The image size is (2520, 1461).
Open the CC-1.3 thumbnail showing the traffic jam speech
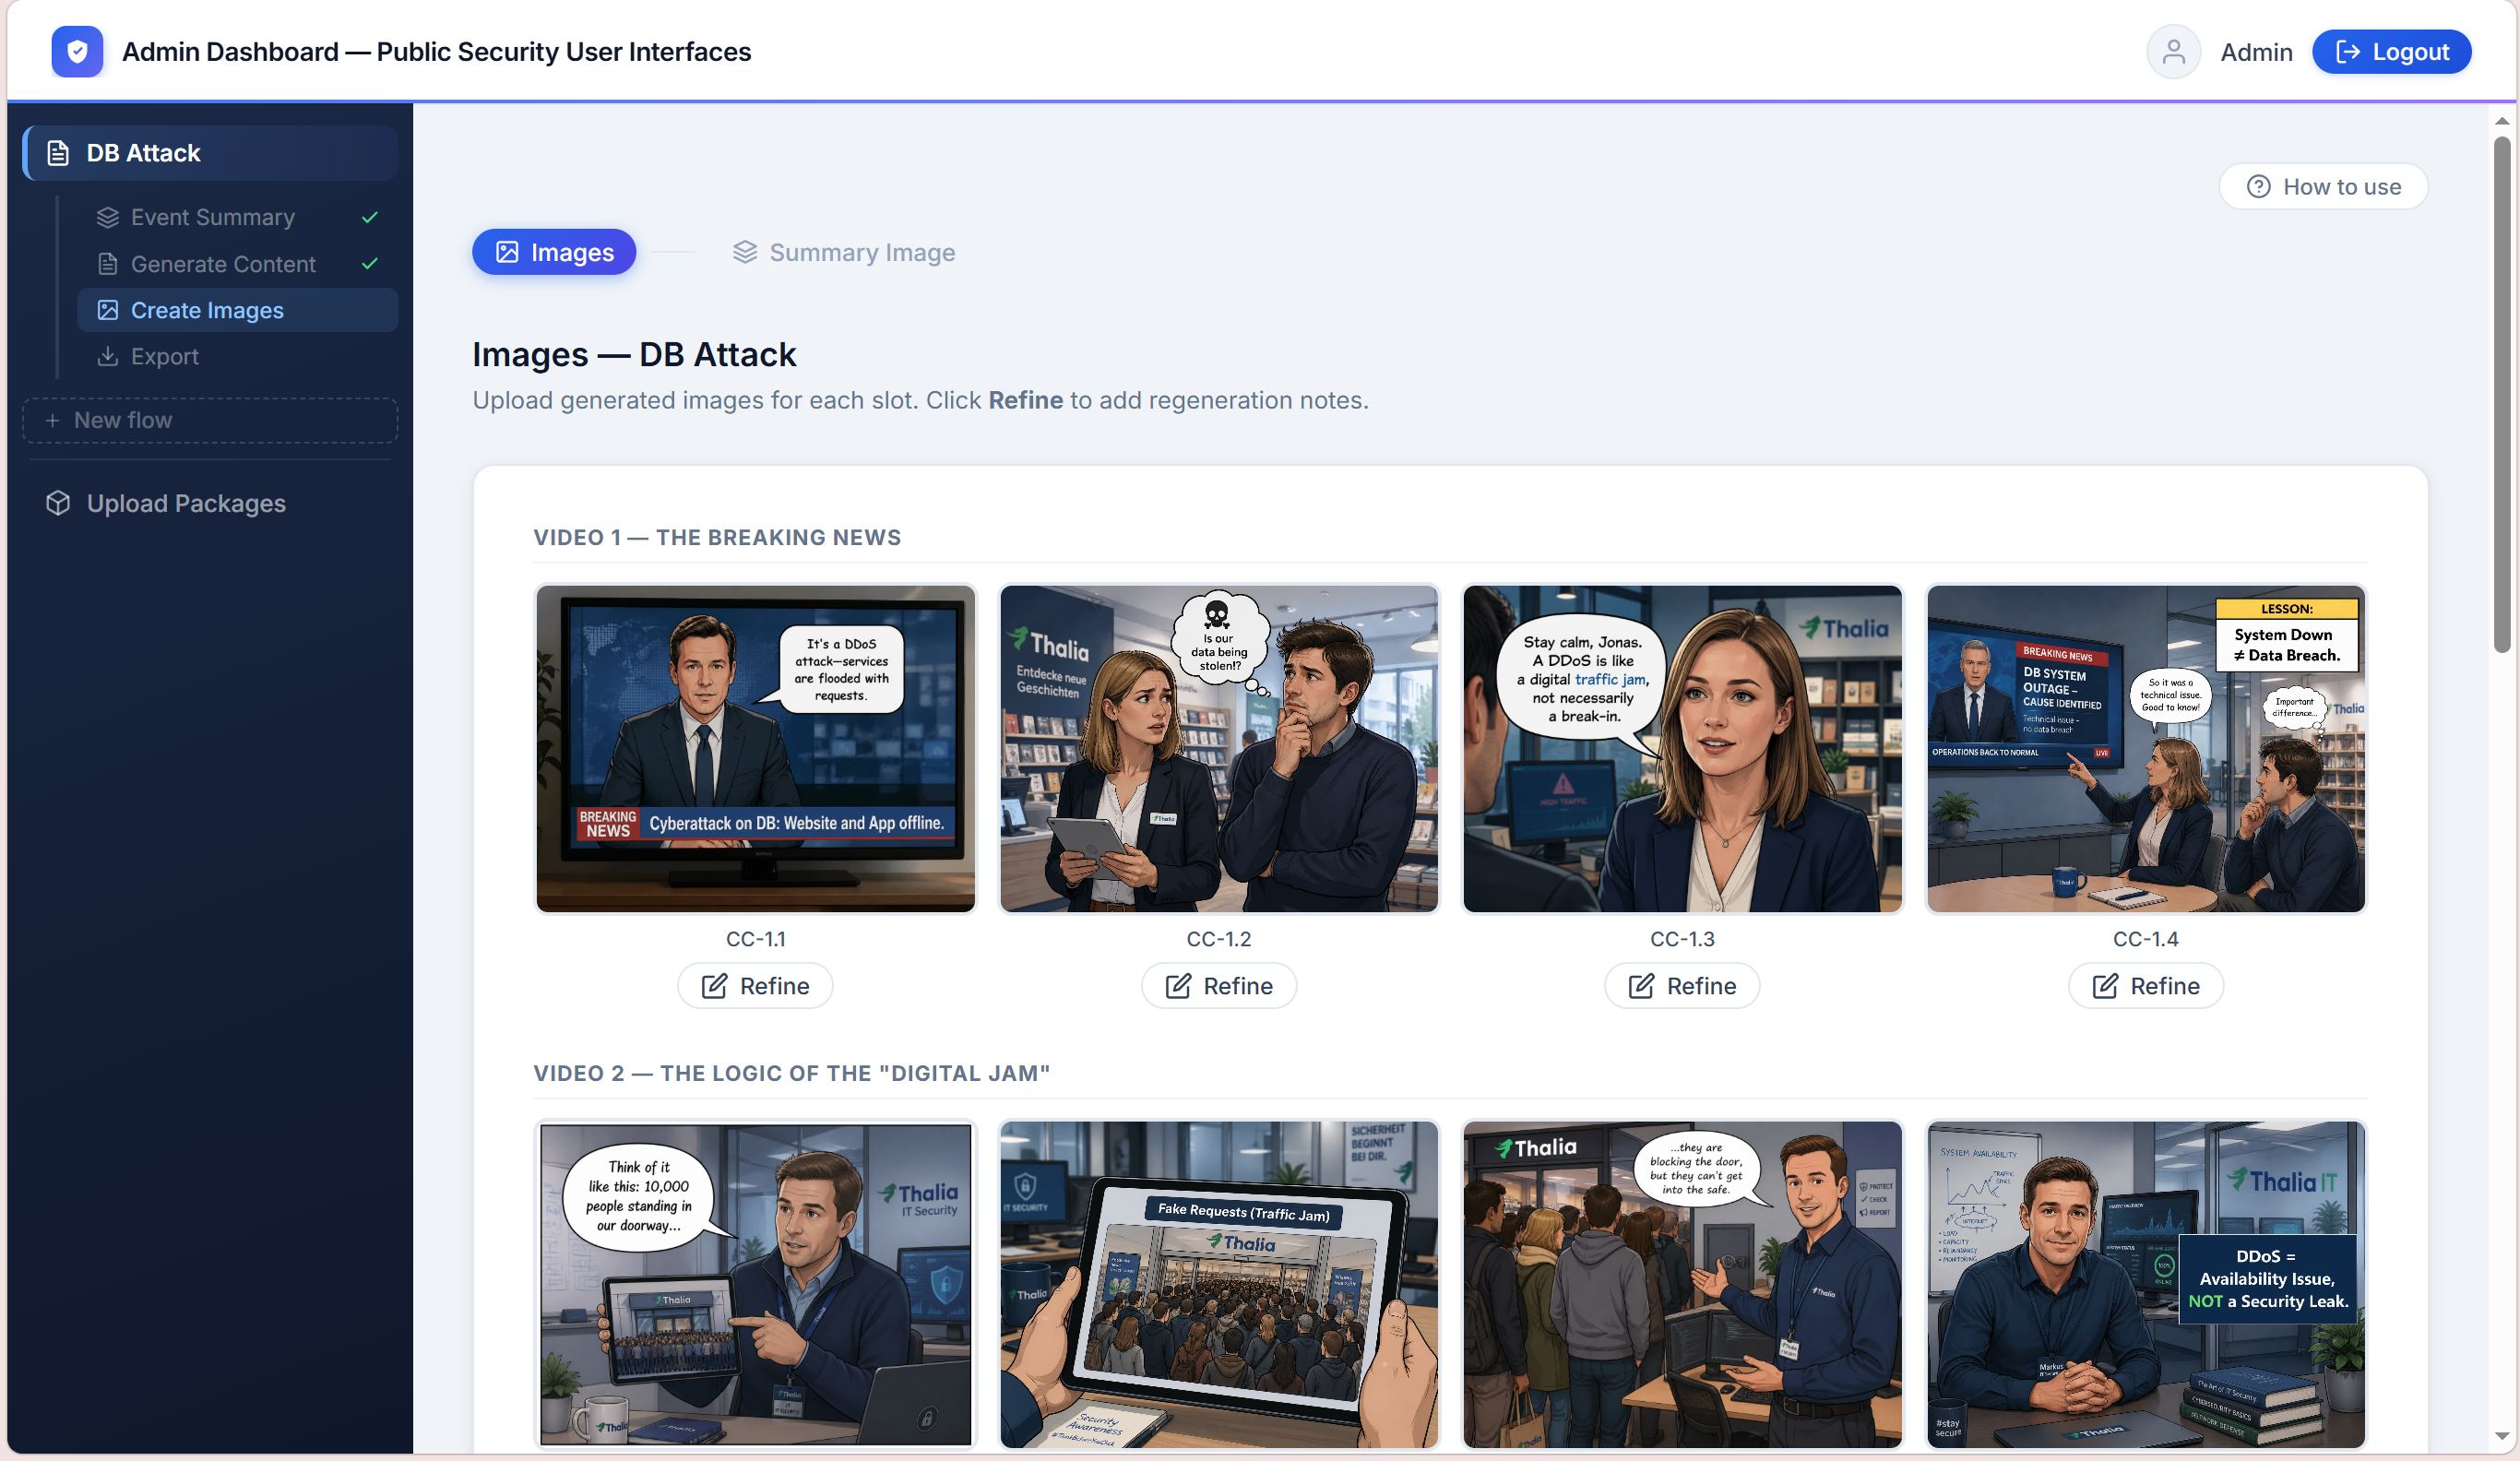[x=1683, y=749]
